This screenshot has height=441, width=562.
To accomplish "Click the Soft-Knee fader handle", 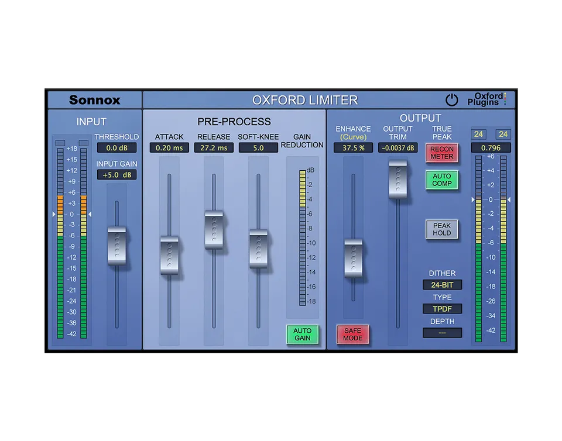I will pyautogui.click(x=258, y=249).
